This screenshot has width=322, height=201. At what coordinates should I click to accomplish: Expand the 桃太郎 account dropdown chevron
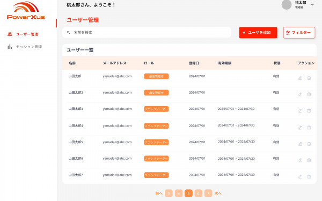pos(312,4)
